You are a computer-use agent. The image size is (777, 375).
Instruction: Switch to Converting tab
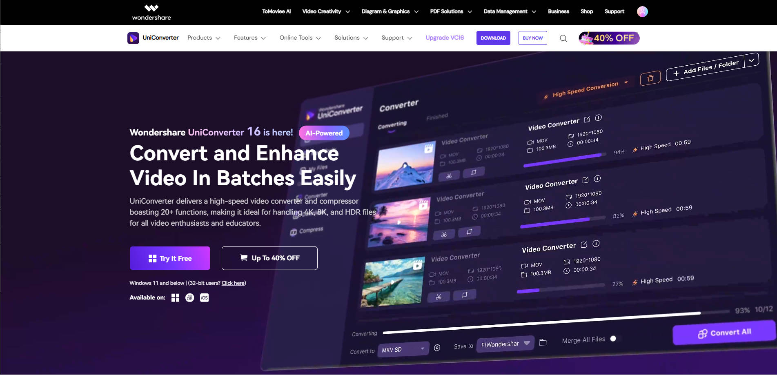tap(392, 125)
